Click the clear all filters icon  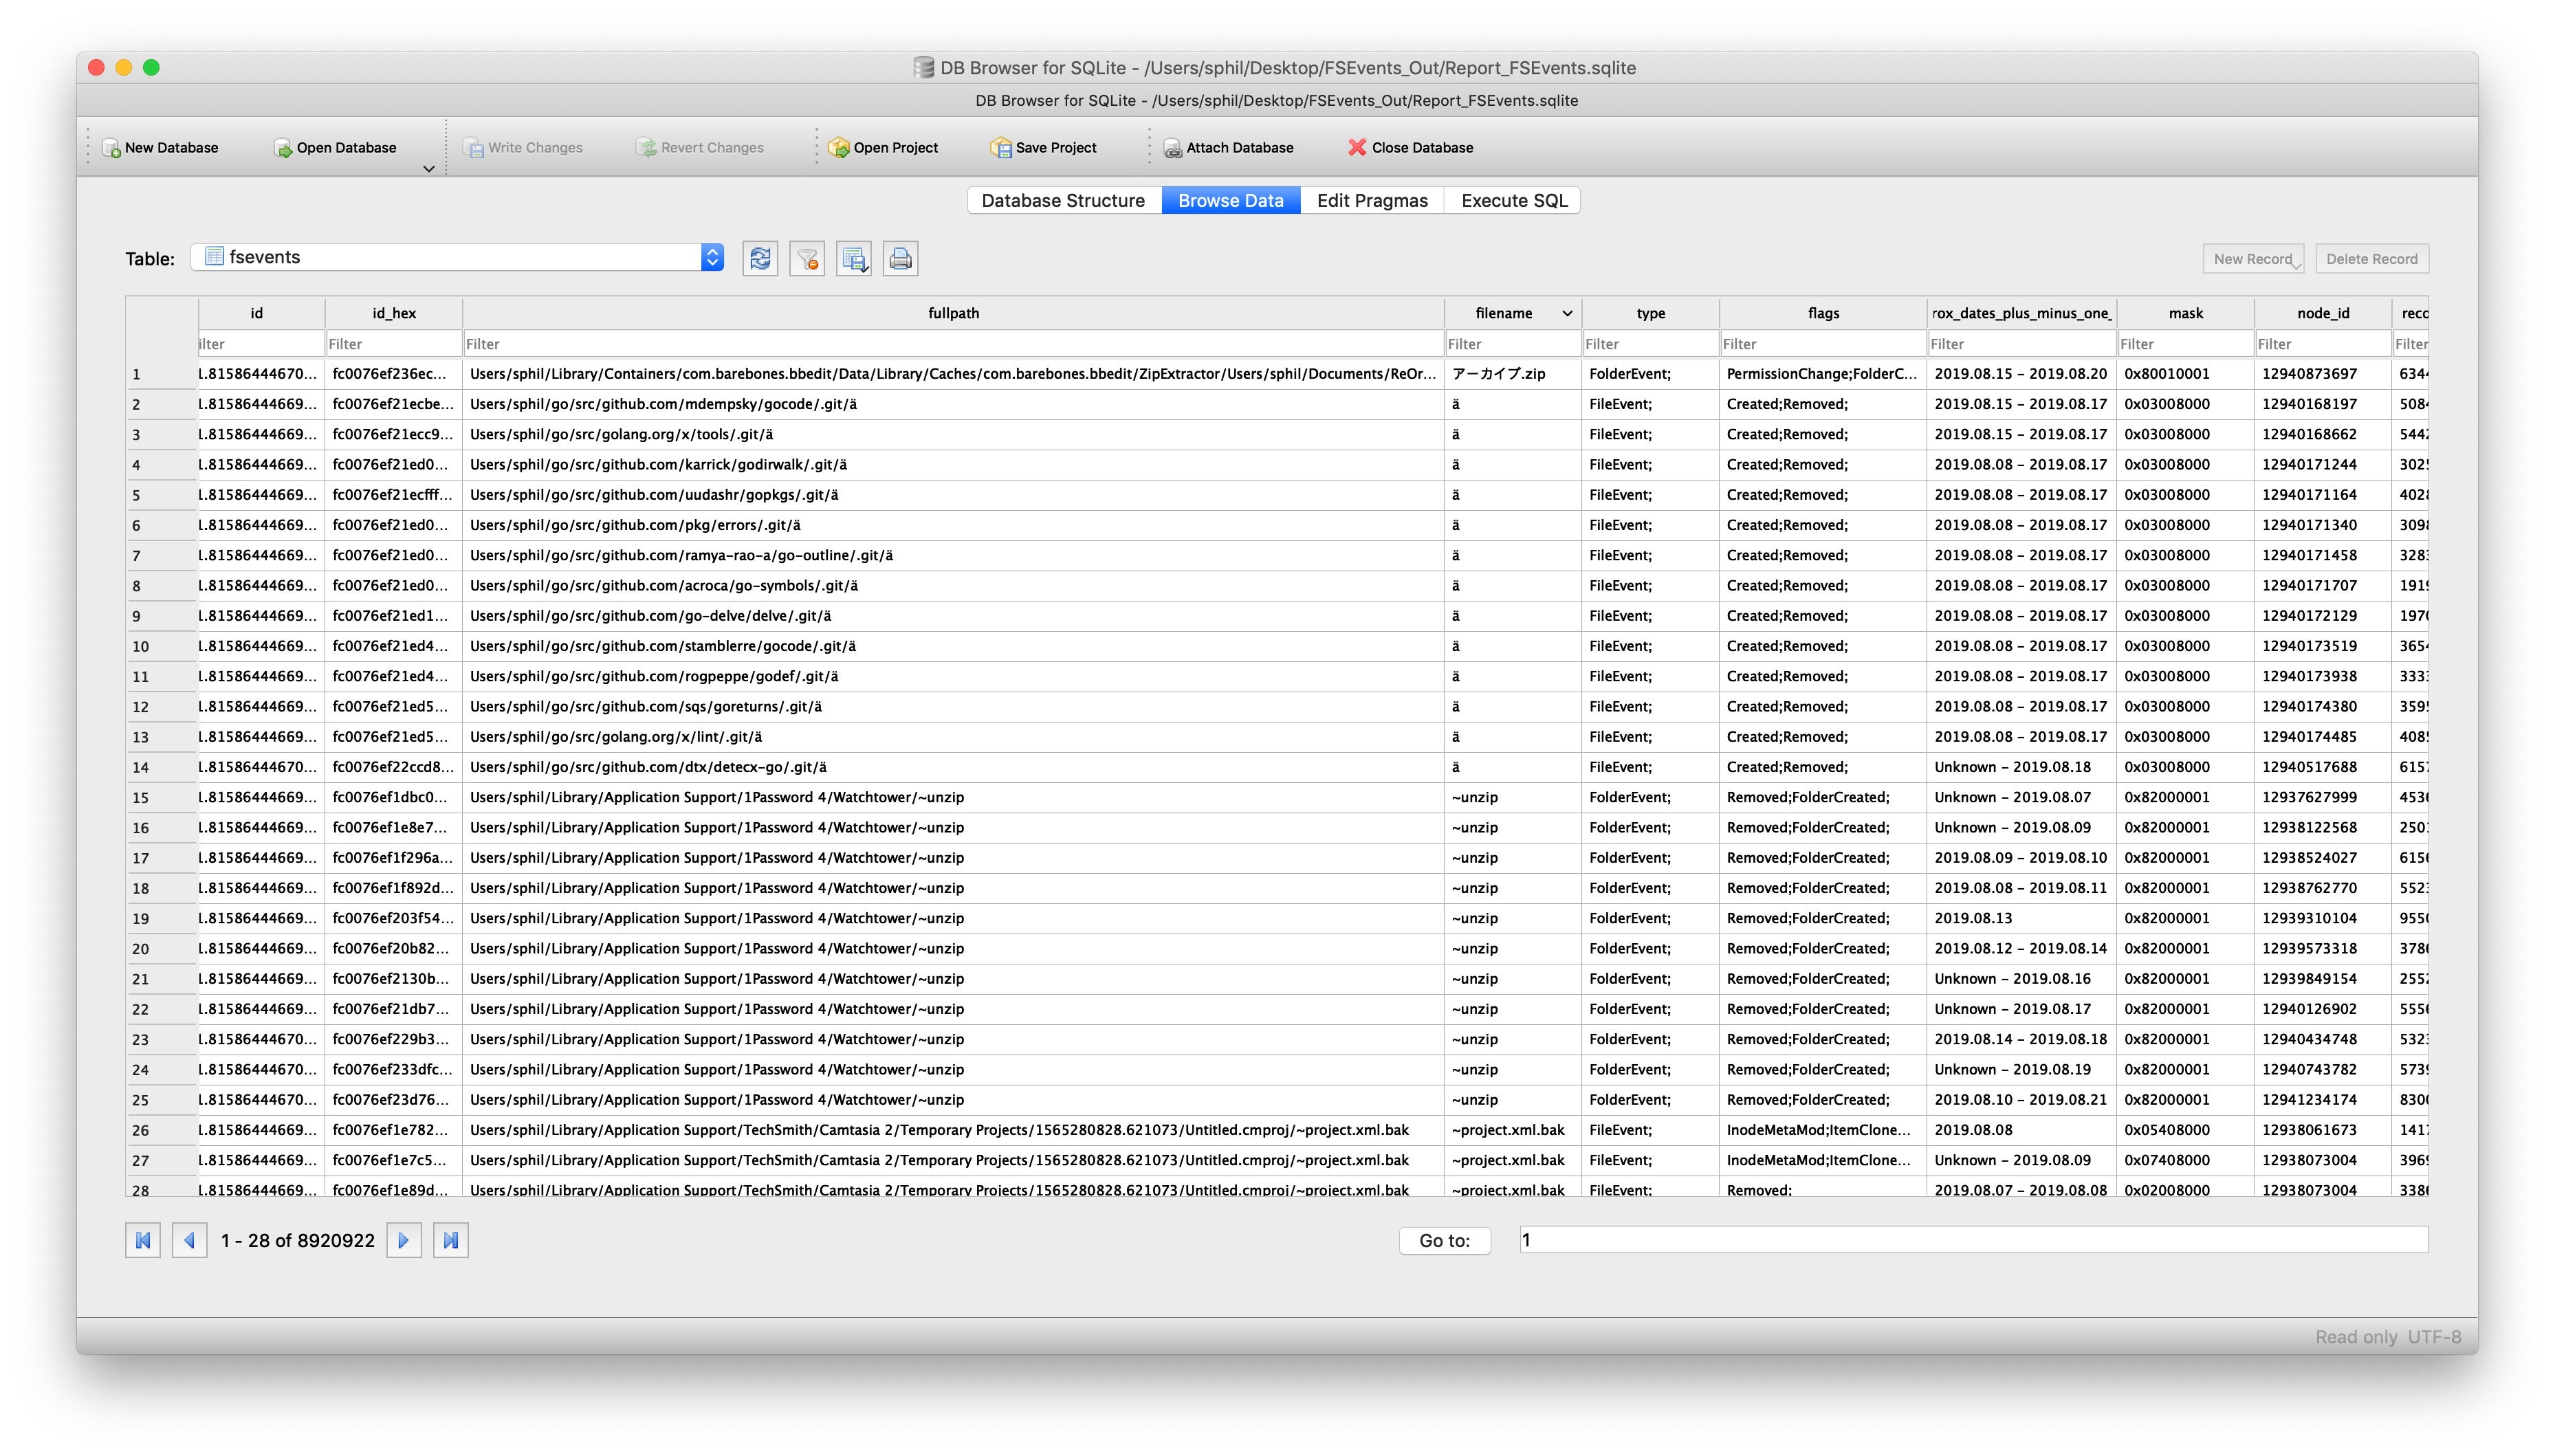point(807,259)
